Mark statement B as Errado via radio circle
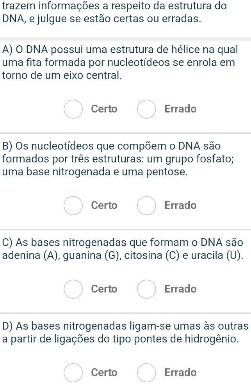The height and width of the screenshot is (387, 251). [147, 205]
